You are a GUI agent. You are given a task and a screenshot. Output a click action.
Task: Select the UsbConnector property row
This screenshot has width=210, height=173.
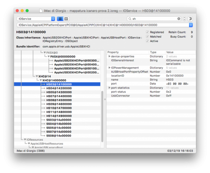tap(151, 96)
